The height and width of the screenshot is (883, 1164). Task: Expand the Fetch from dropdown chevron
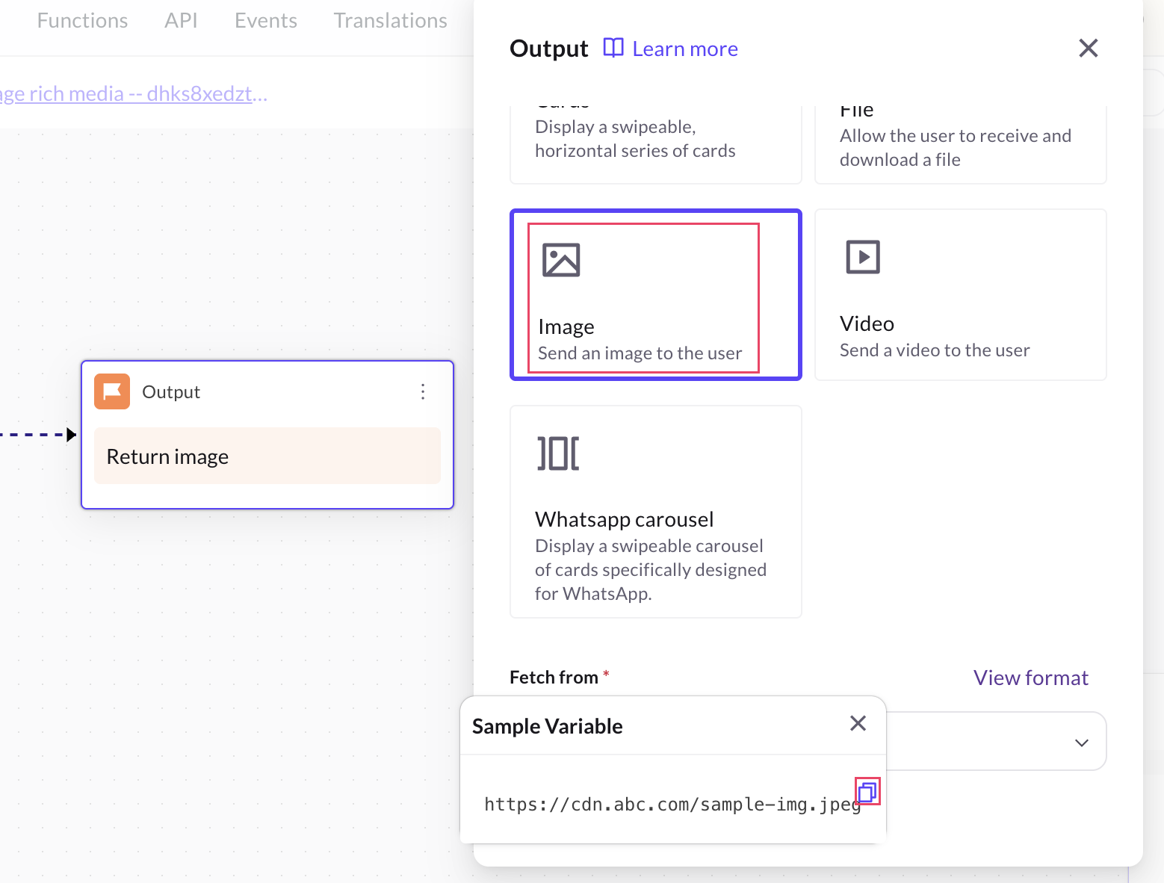1081,743
